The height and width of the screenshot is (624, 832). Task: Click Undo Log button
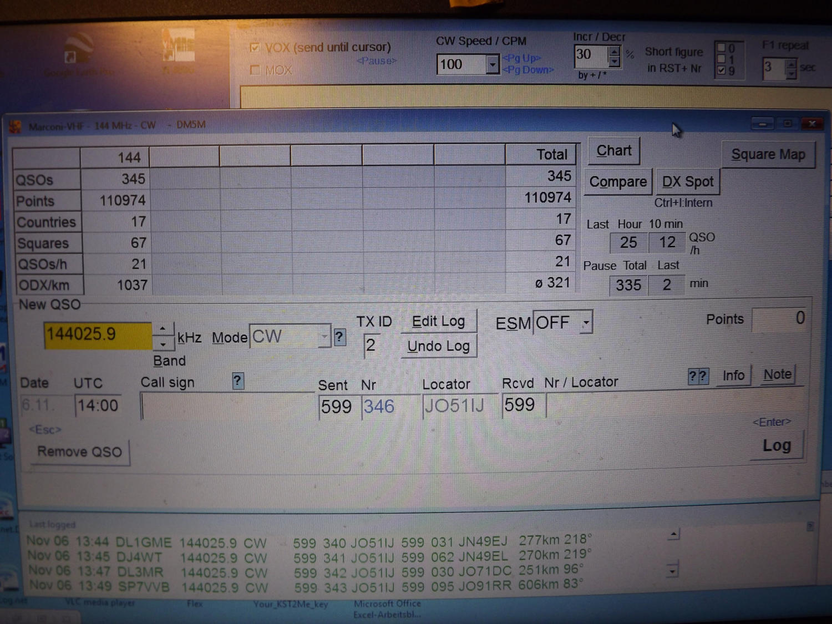[438, 347]
